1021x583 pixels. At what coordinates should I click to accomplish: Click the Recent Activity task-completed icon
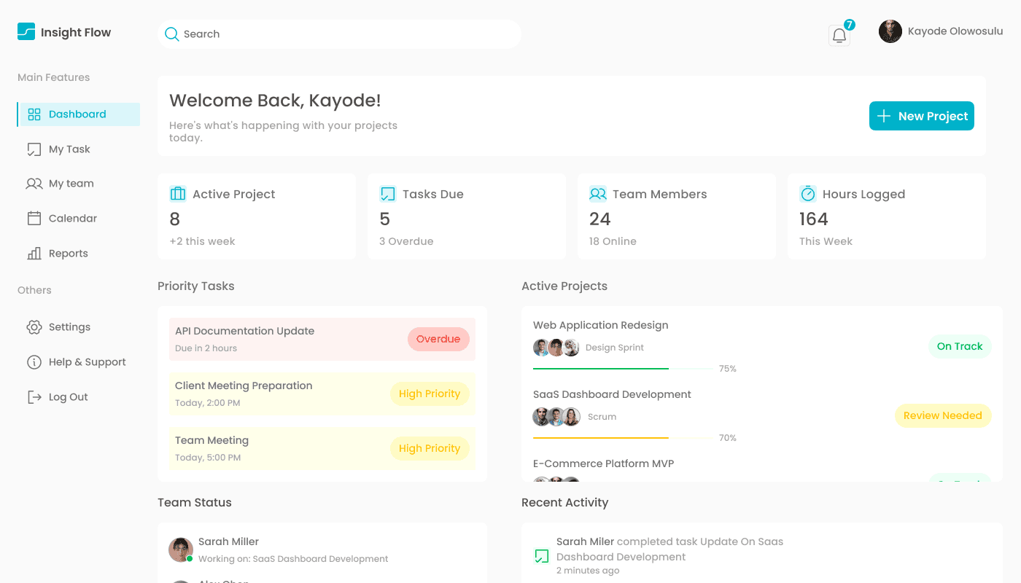541,557
